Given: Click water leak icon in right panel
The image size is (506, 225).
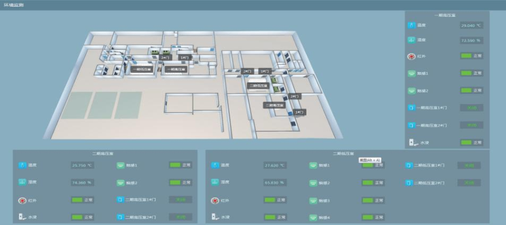Looking at the screenshot, I should pyautogui.click(x=412, y=142).
